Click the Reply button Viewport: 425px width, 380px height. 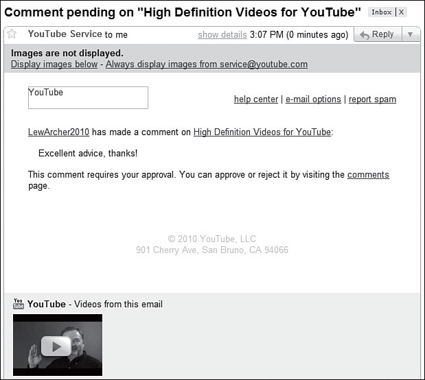point(378,34)
